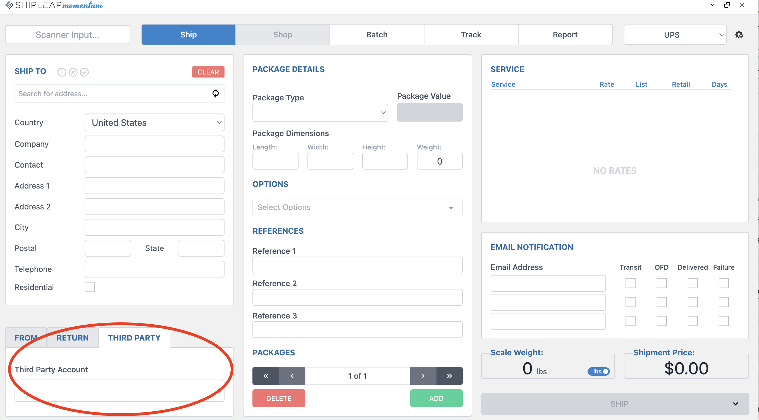Click the Ship To checkmark validate icon

pyautogui.click(x=84, y=72)
